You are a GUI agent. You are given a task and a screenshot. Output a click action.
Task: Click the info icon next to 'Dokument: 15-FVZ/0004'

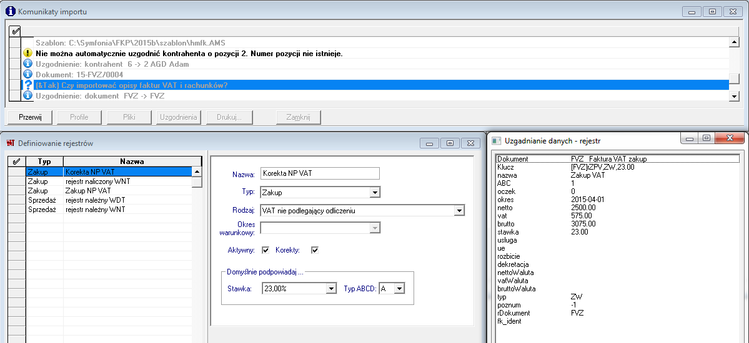[27, 74]
